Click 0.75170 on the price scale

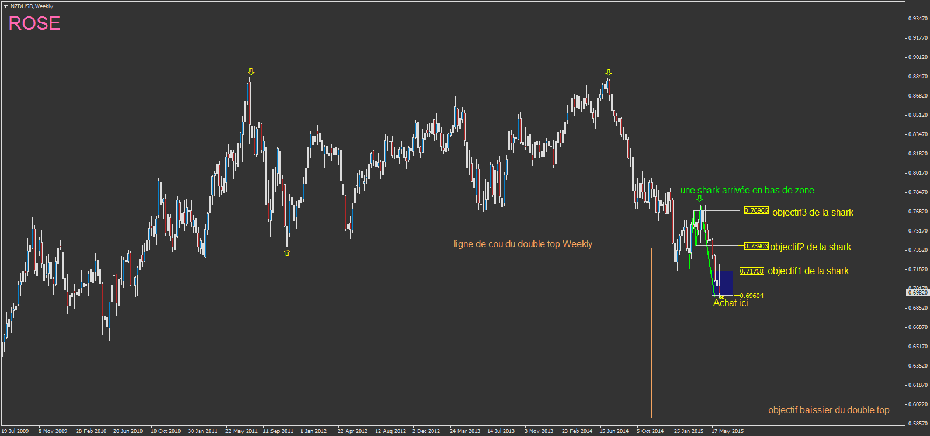click(917, 231)
